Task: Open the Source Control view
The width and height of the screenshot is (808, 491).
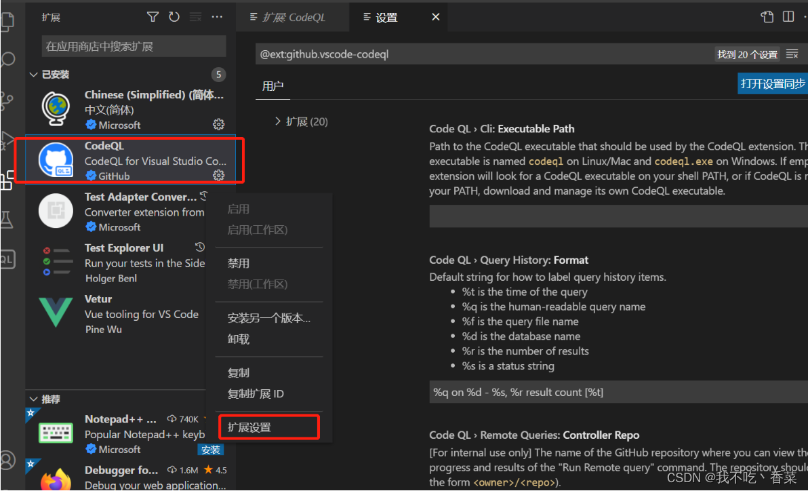Action: pos(6,100)
